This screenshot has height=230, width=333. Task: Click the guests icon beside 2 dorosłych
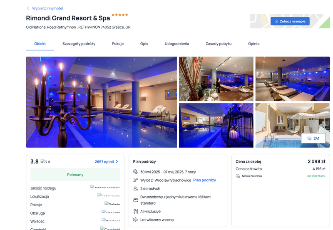pos(136,188)
